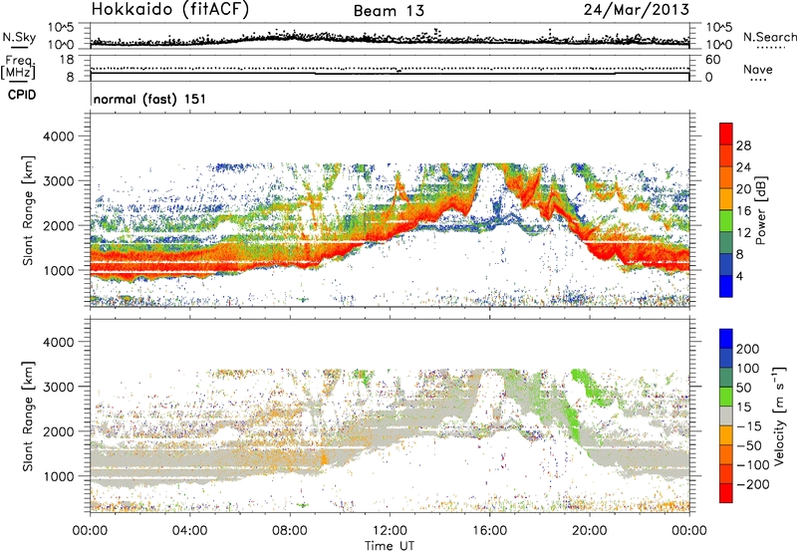The image size is (797, 552).
Task: Click '1000' on the velocity panel range axis
Action: [59, 476]
